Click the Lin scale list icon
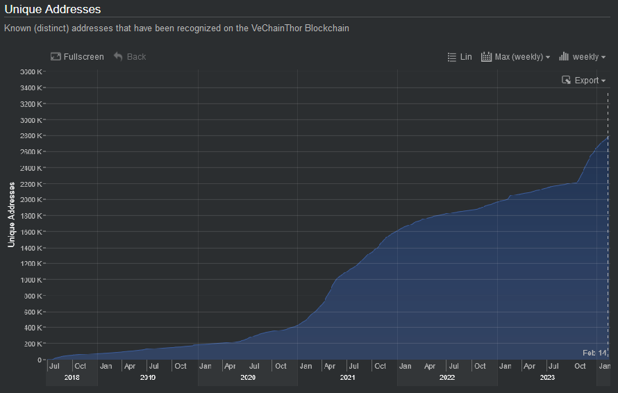Screen dimensions: 618x393 pyautogui.click(x=452, y=57)
